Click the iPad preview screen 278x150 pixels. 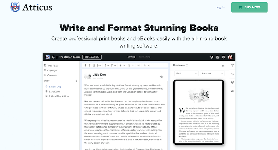pyautogui.click(x=199, y=112)
